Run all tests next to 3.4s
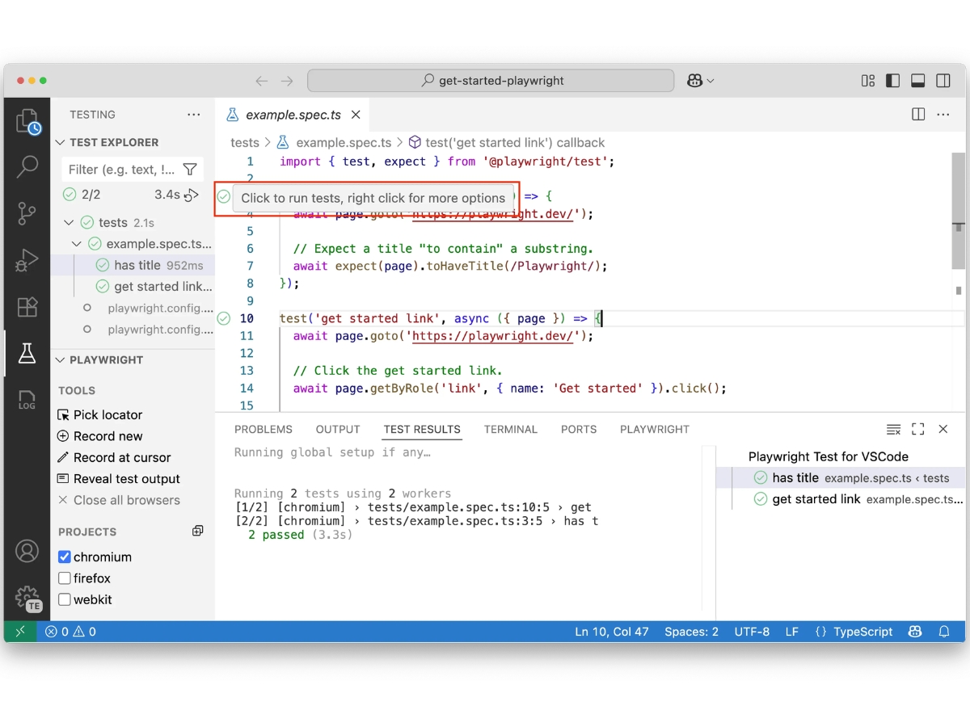Viewport: 970px width, 727px height. [x=192, y=195]
